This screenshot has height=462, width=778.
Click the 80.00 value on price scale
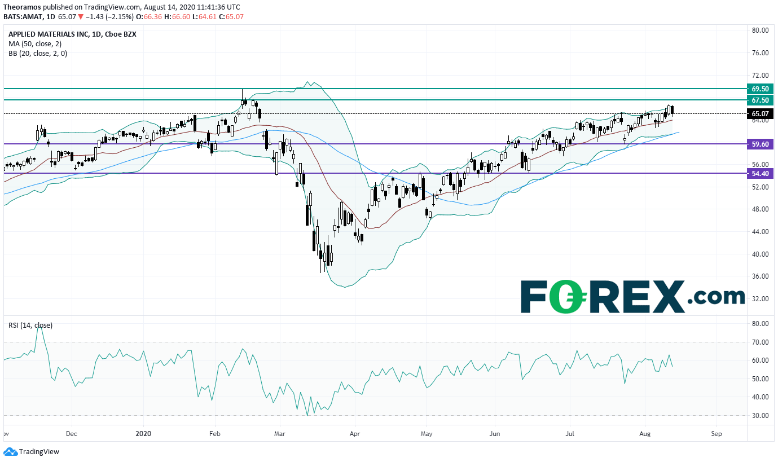[x=759, y=30]
